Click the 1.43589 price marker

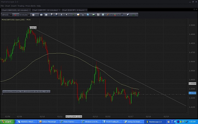click(192, 83)
